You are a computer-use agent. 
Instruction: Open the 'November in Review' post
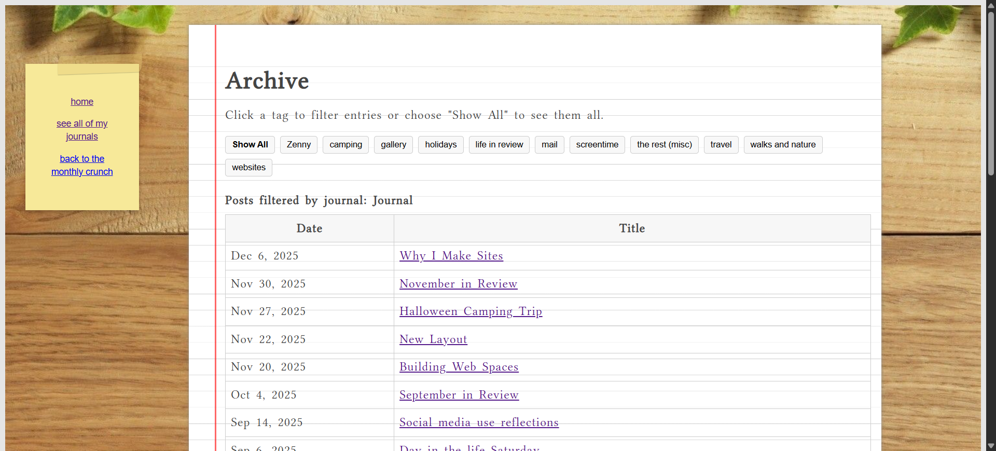point(459,284)
